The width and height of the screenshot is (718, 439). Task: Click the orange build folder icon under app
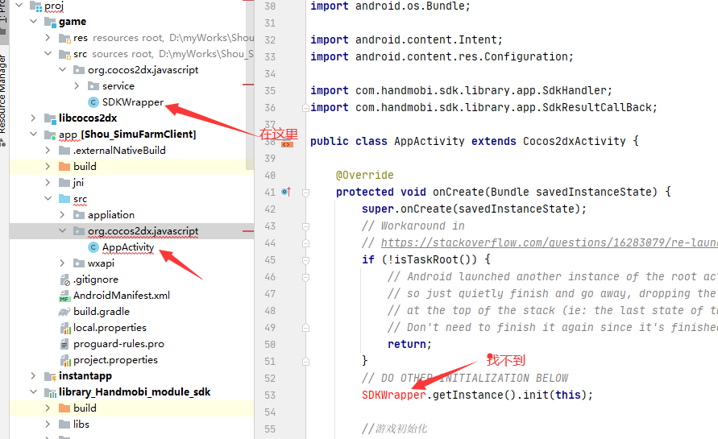click(x=64, y=166)
